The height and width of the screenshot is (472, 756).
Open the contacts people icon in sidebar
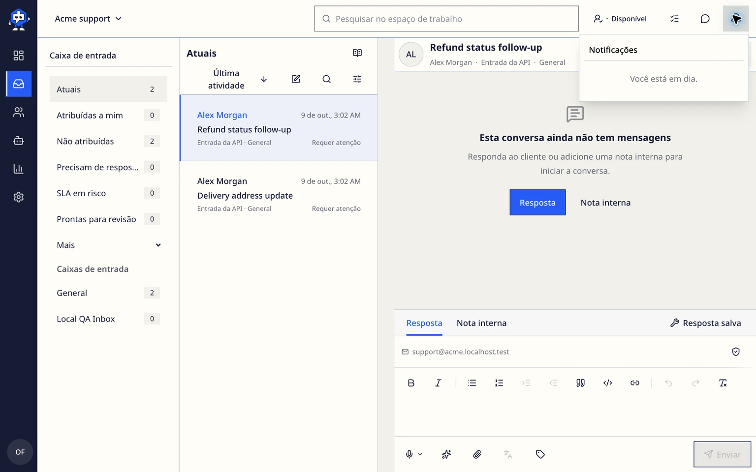[18, 112]
